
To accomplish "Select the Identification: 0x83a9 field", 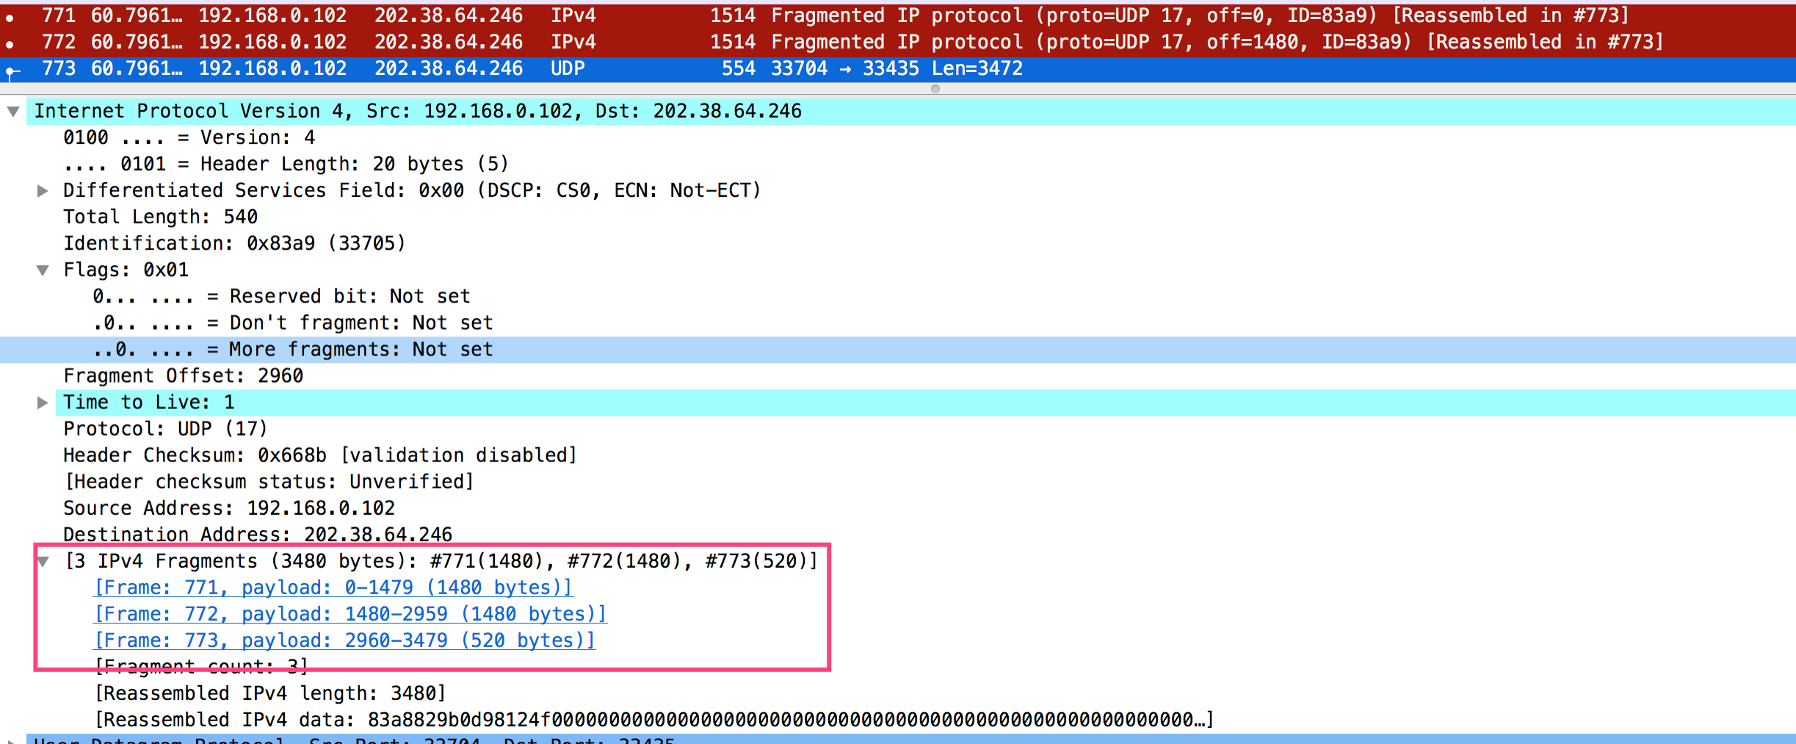I will (235, 243).
